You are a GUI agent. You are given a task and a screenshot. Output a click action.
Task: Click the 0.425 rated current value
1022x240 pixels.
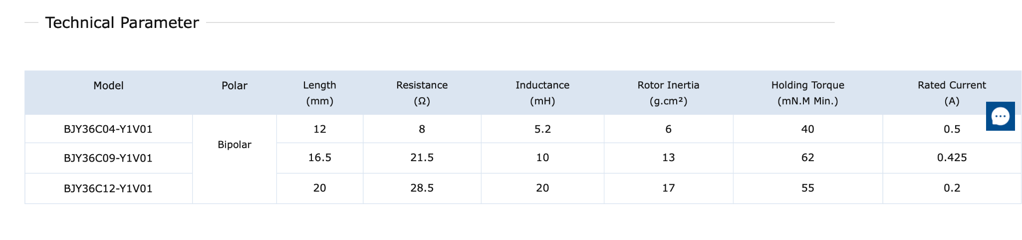(x=952, y=158)
